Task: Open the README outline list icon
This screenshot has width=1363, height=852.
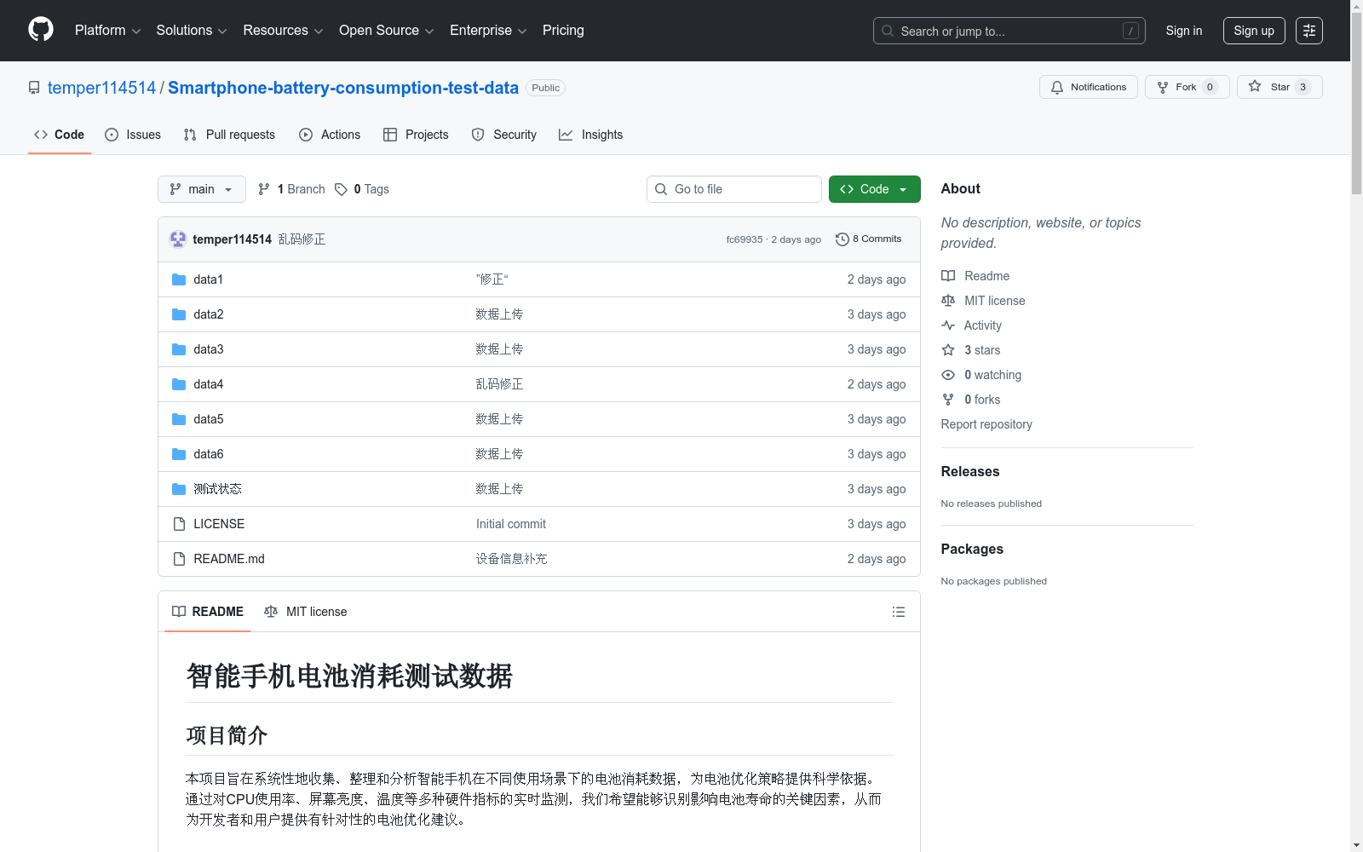Action: [899, 612]
